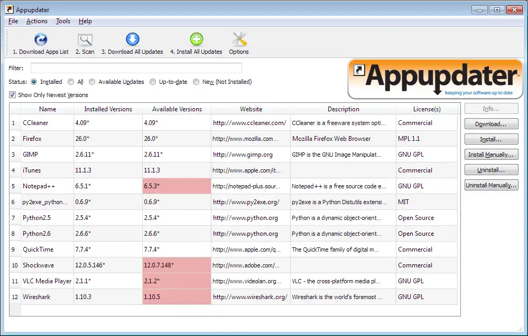The image size is (528, 336).
Task: Select the QuickTime row name
Action: click(38, 249)
